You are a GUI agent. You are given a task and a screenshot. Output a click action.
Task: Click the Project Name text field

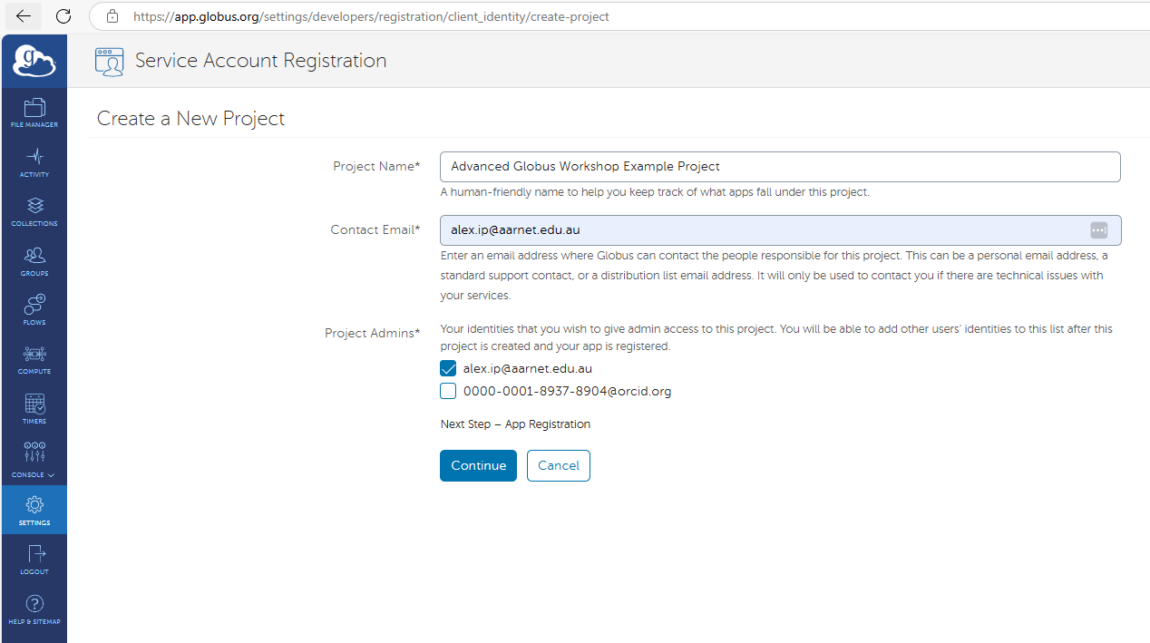[x=780, y=167]
